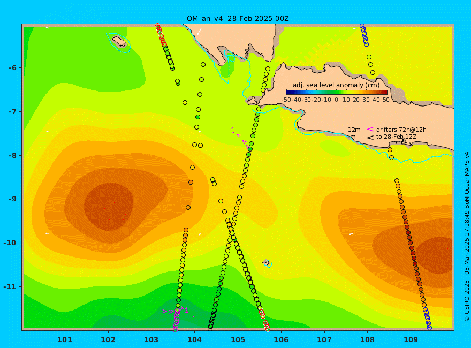Viewport: 471px width, 348px height.
Task: Click the -9 latitude tick label
Action: (13, 199)
